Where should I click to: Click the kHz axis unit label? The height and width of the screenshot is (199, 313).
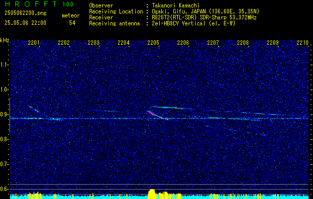point(4,40)
